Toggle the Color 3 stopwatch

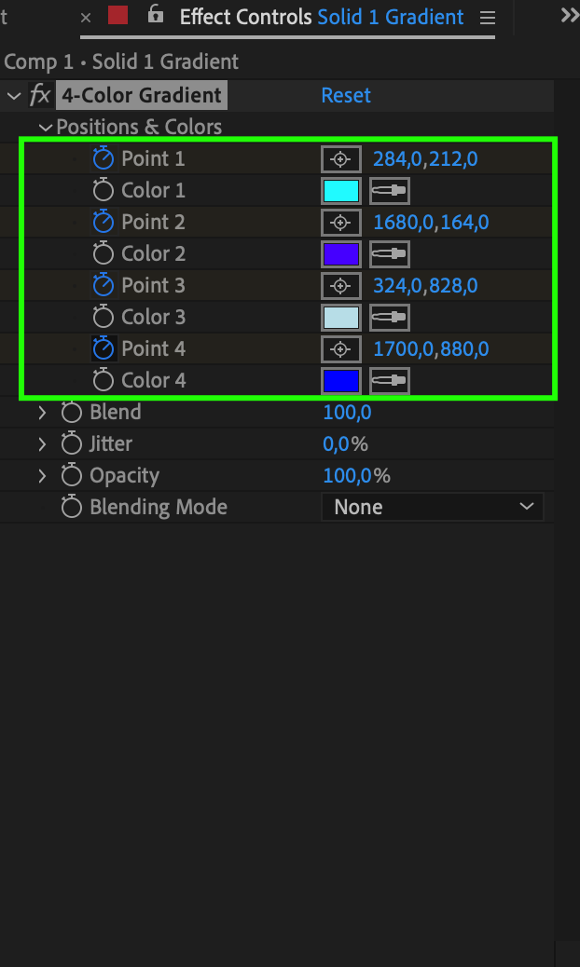[104, 317]
